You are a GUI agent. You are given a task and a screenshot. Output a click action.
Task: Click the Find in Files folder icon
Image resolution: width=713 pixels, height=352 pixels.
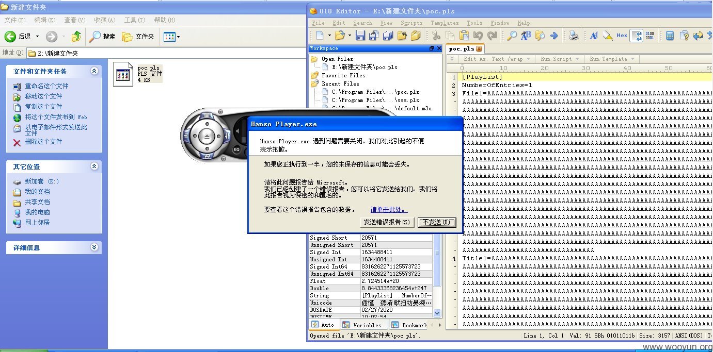540,36
